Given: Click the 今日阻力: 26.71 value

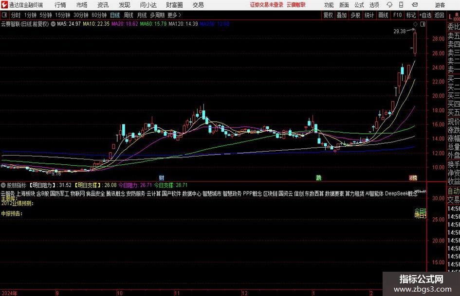Looking at the screenshot, I should [135, 185].
